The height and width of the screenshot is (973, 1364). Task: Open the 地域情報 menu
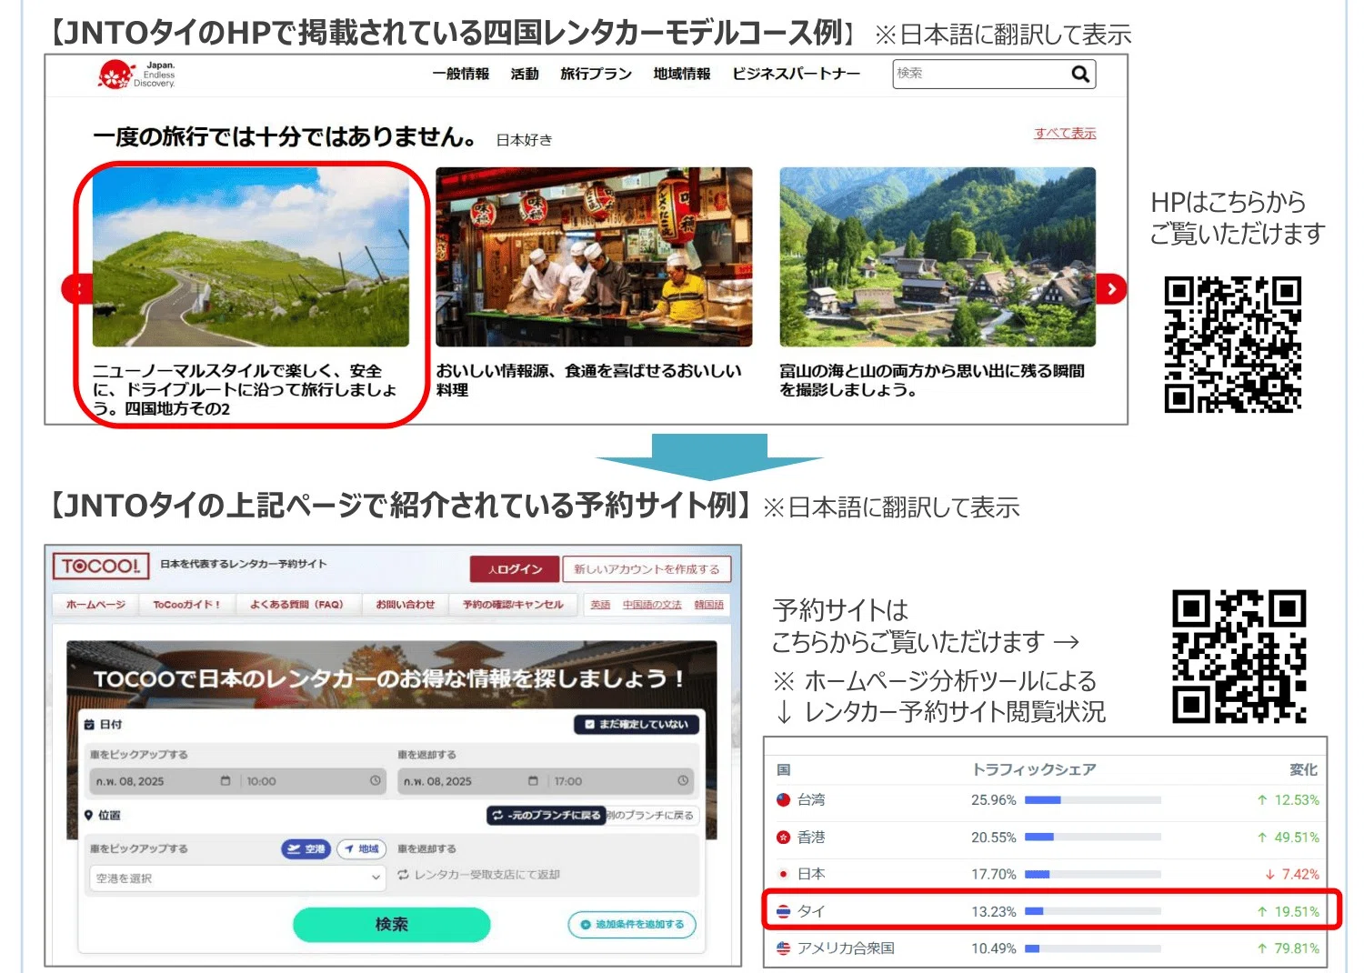pos(682,75)
